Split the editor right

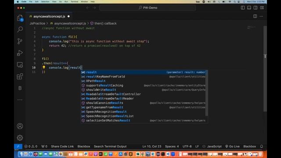(255, 16)
